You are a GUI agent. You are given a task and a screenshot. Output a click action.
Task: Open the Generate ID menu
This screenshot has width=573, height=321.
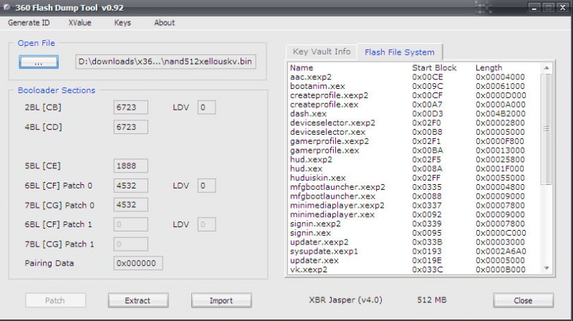(29, 23)
